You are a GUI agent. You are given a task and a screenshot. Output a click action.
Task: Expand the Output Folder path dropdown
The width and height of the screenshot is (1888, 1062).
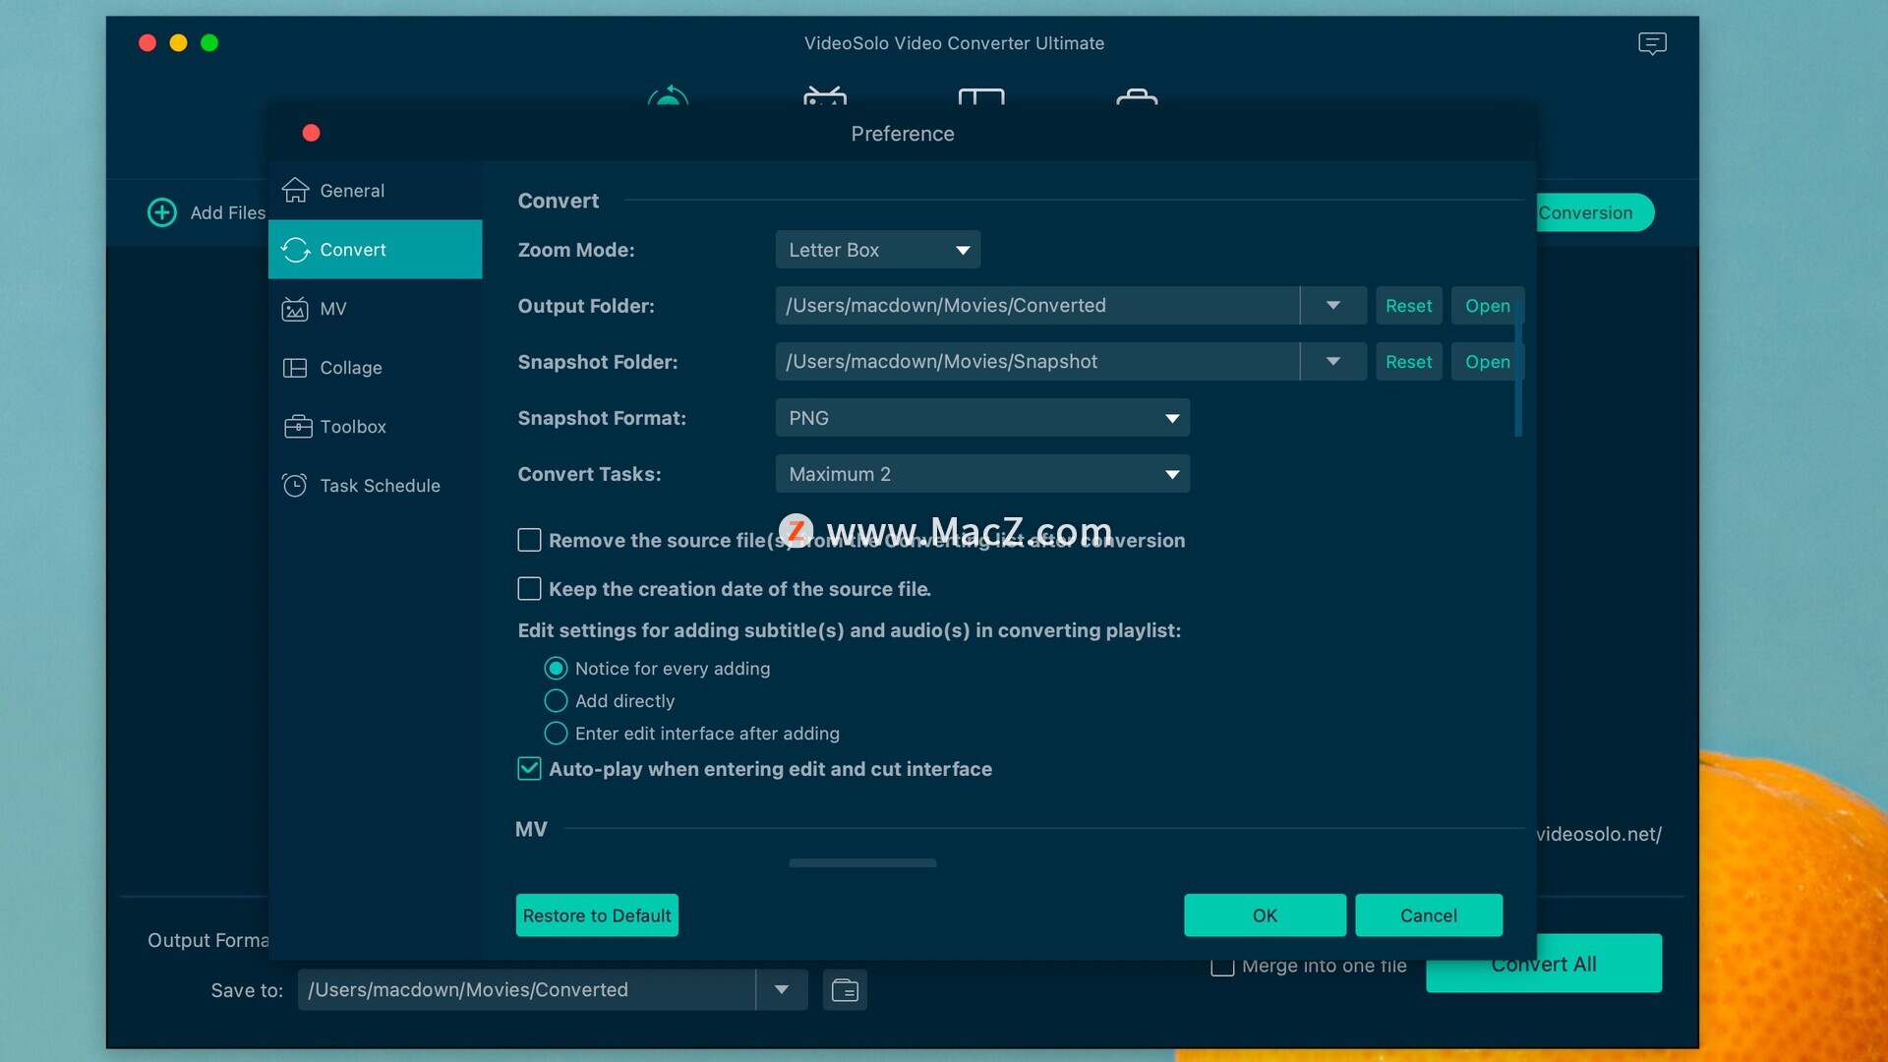coord(1333,306)
